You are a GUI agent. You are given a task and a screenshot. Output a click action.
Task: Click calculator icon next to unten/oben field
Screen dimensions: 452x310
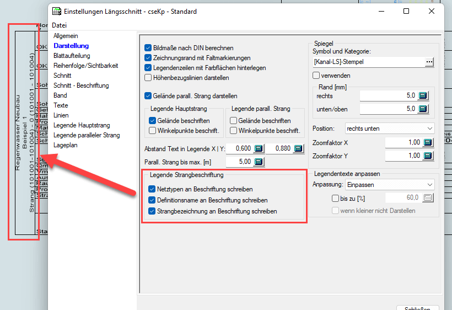coord(423,109)
